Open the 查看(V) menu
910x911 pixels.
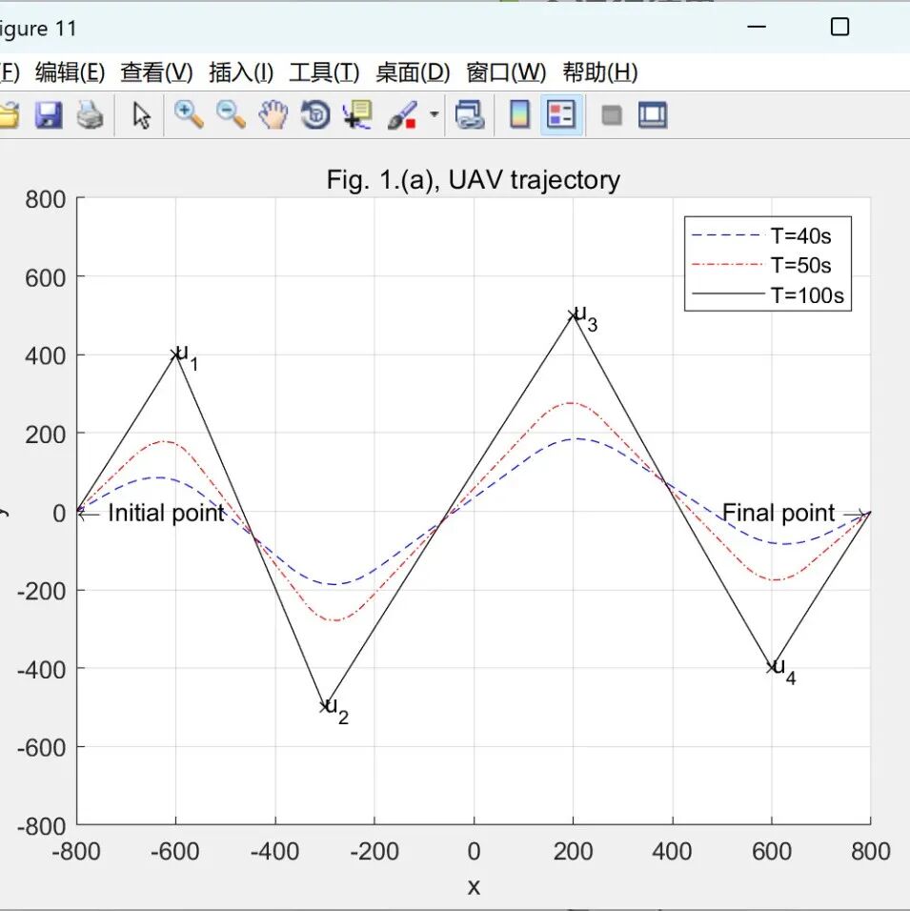[x=156, y=72]
